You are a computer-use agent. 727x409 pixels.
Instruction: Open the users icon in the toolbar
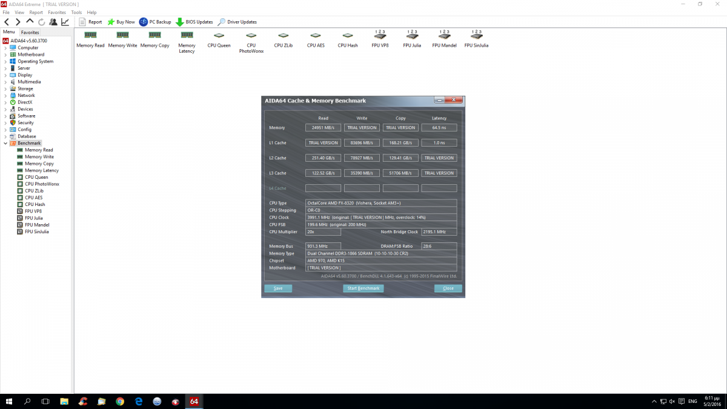(x=53, y=22)
